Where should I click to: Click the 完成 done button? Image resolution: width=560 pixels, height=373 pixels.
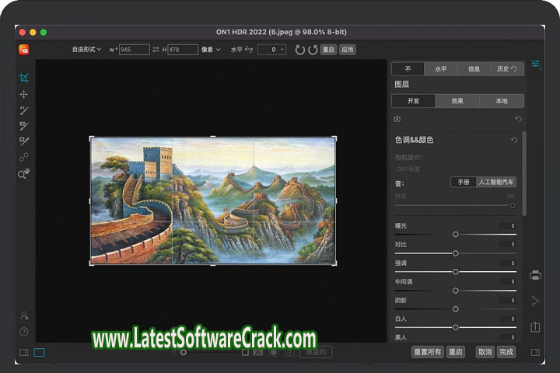click(x=506, y=352)
